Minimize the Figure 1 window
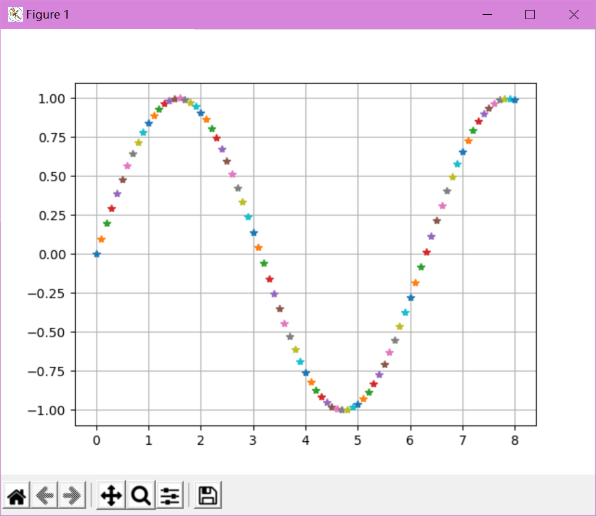 487,14
